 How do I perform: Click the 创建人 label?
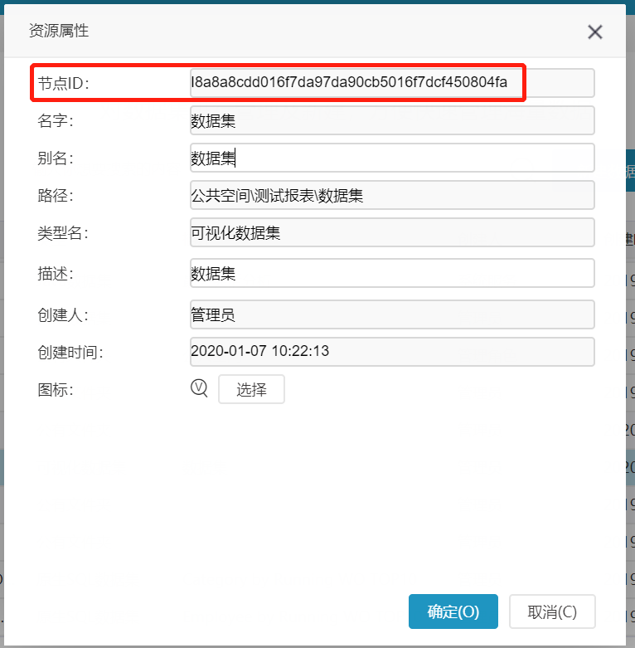point(63,315)
